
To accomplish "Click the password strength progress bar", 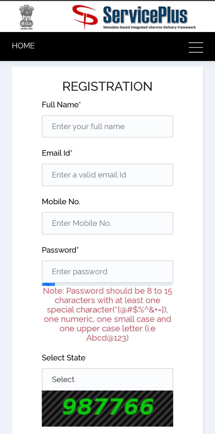I will coord(107,284).
